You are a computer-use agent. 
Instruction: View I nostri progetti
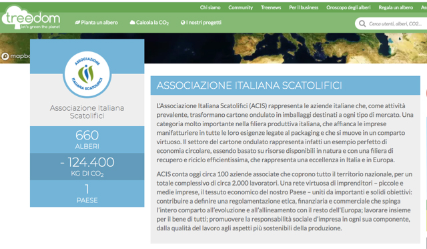click(x=201, y=22)
